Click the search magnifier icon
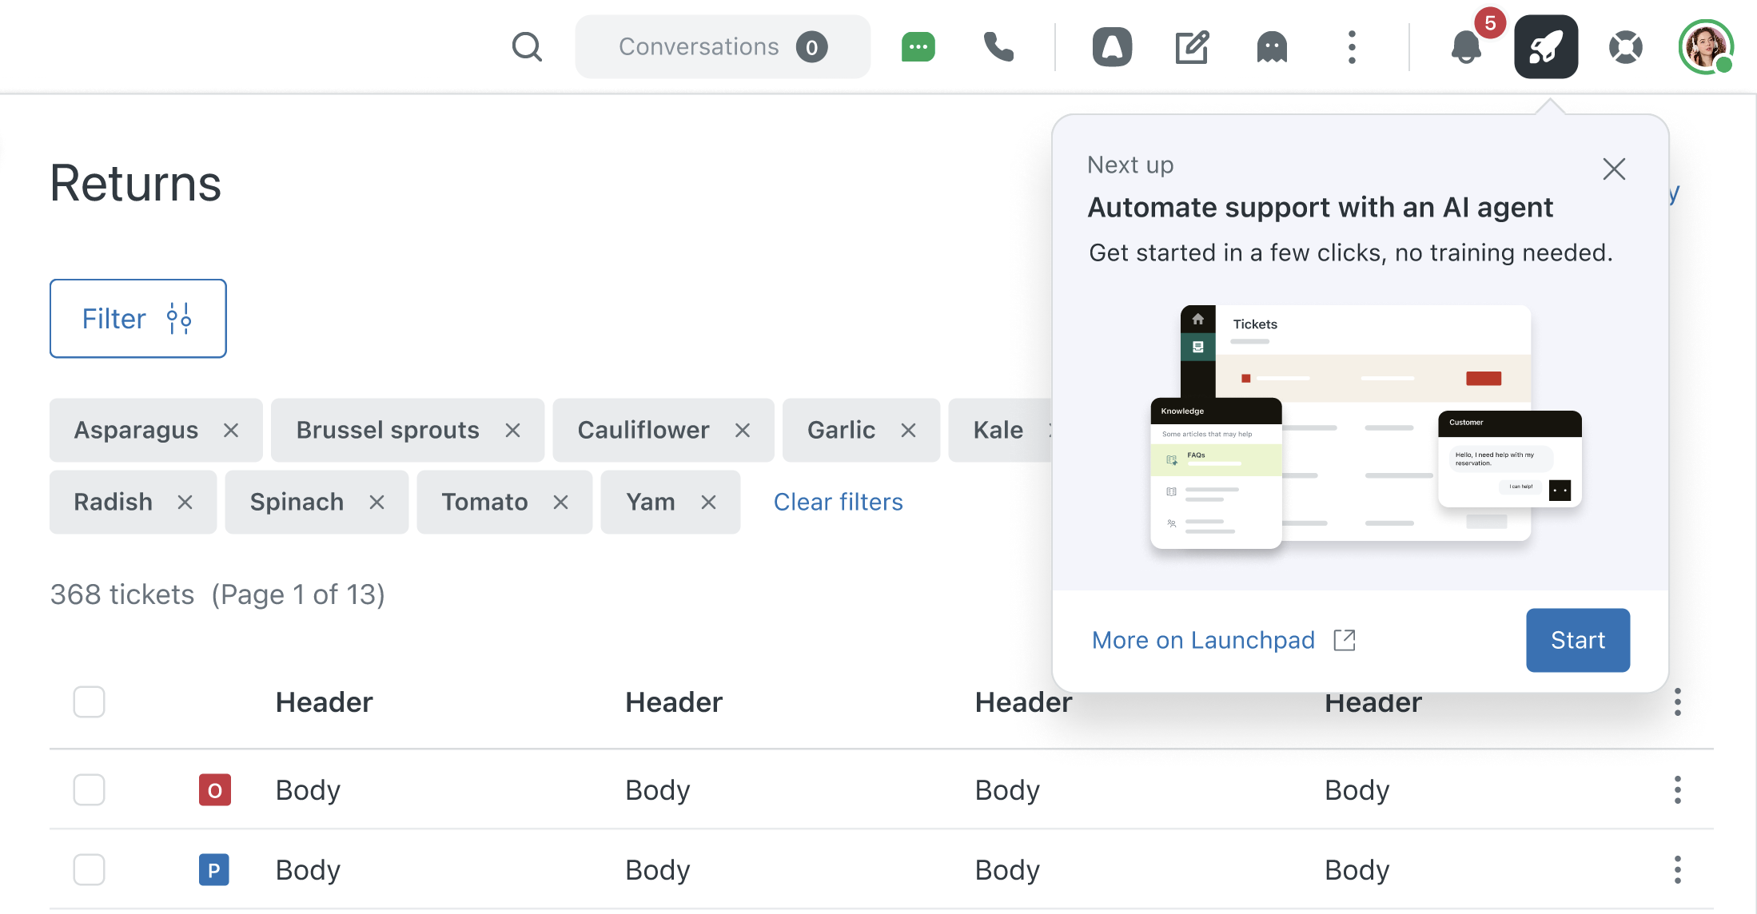Screen dimensions: 1757x914 pyautogui.click(x=527, y=47)
